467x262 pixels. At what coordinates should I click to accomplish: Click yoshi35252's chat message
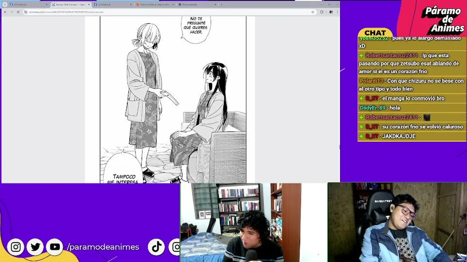412,42
